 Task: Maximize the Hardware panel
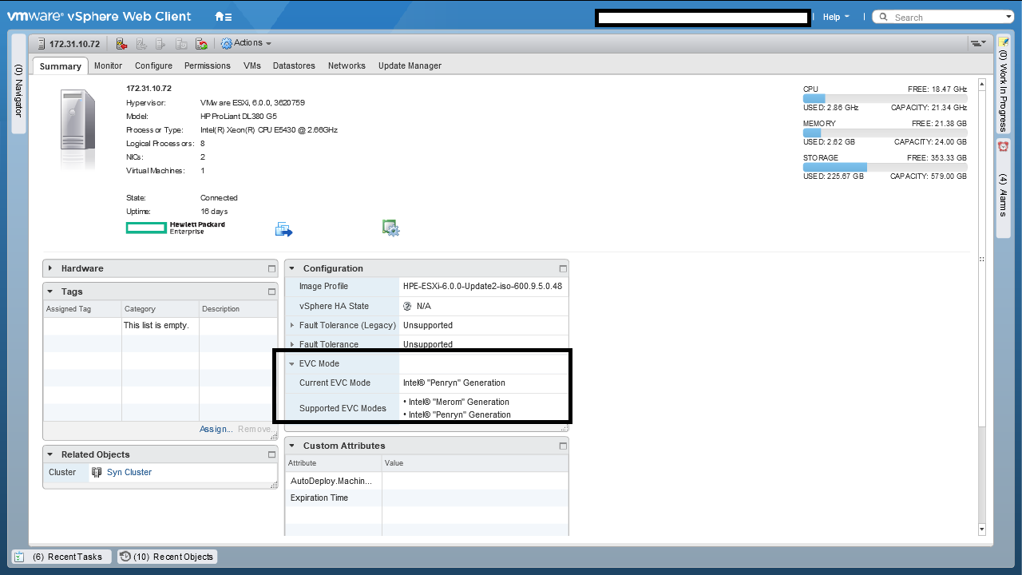click(271, 269)
